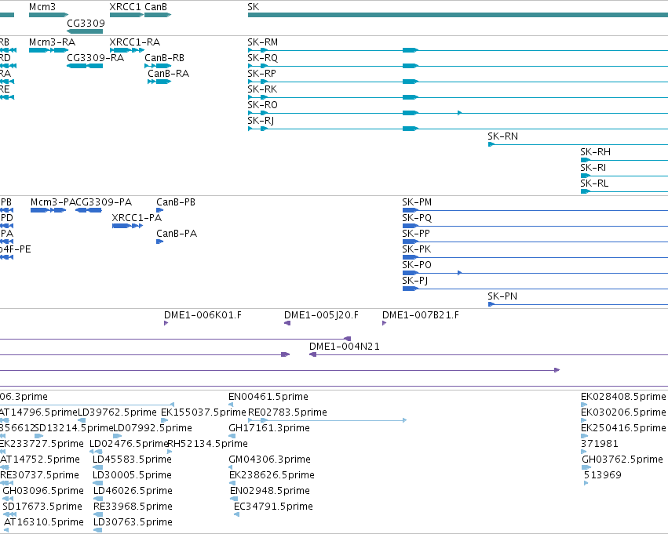
Task: Click the long SK gene bar
Action: coord(458,15)
